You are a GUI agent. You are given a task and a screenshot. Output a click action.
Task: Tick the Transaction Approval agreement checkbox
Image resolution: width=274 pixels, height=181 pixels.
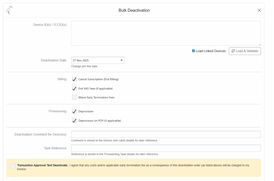(x=13, y=166)
